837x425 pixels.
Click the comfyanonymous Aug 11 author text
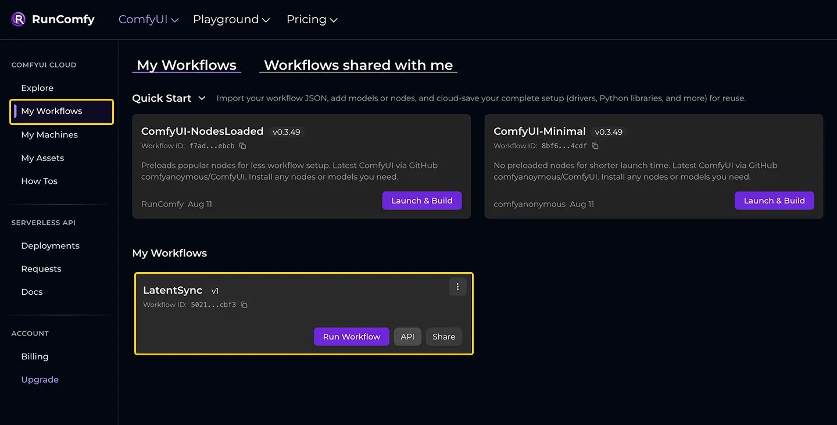coord(544,204)
